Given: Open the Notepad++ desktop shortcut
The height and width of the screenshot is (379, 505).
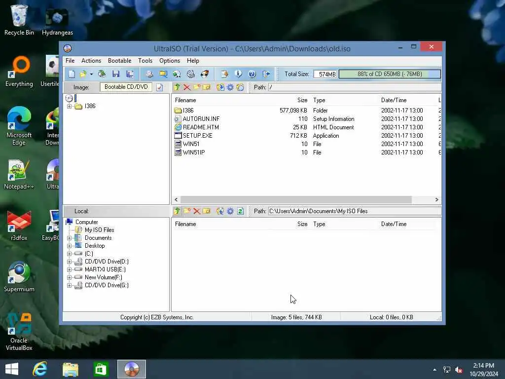Looking at the screenshot, I should pos(18,175).
